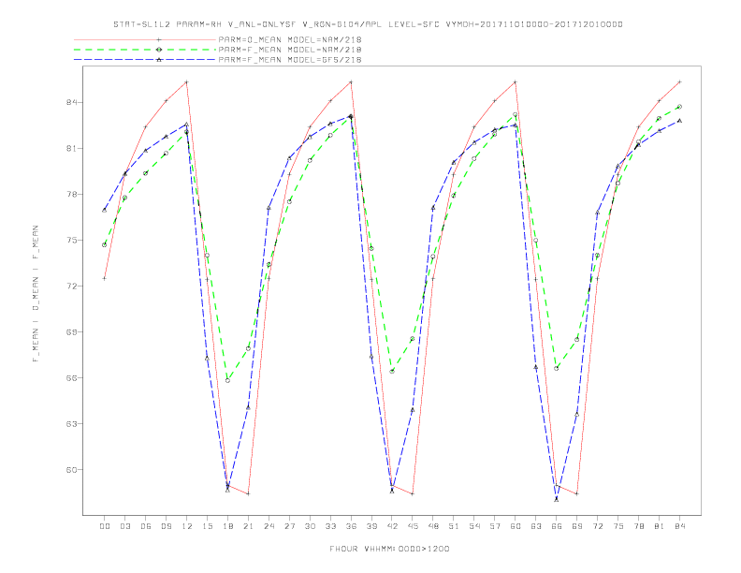The height and width of the screenshot is (573, 741).
Task: Click the x-axis tick label 15
Action: [x=207, y=526]
